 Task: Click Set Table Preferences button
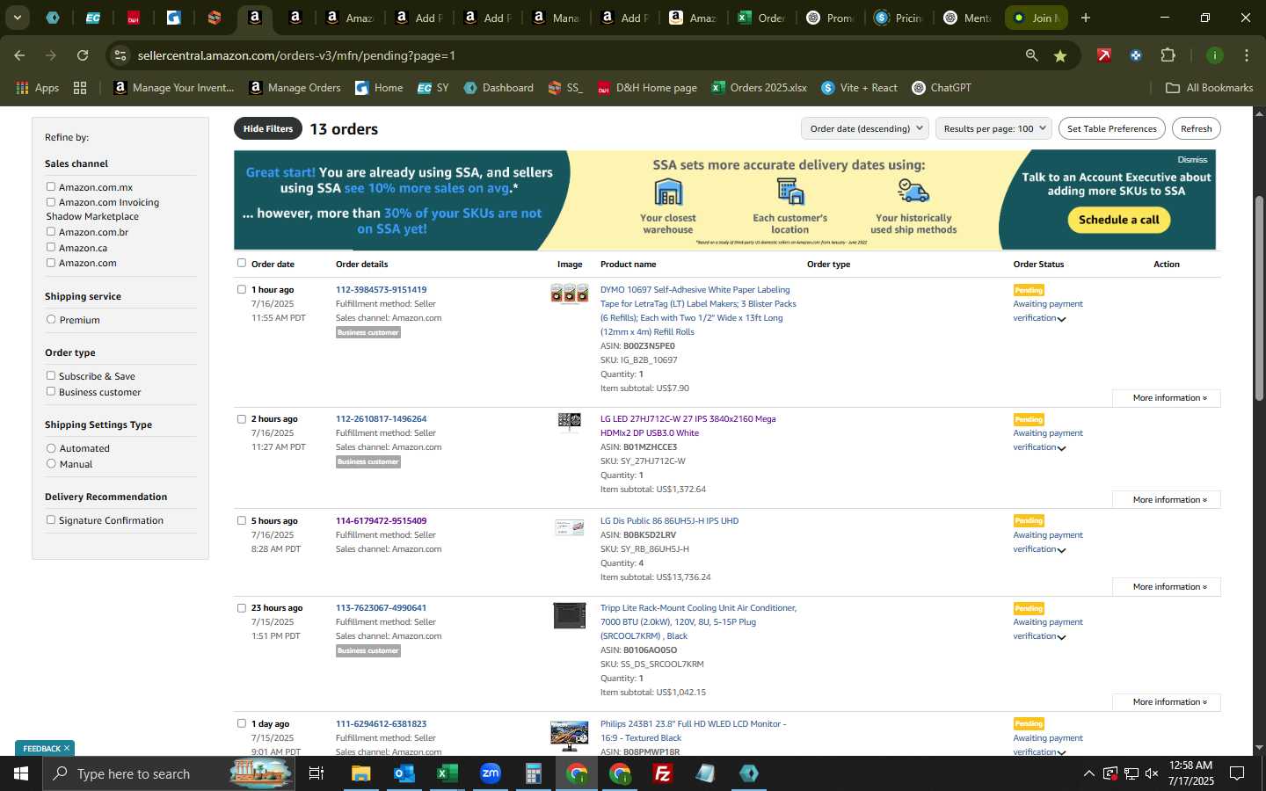tap(1111, 128)
